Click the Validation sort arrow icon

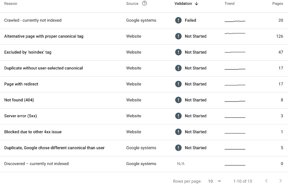pyautogui.click(x=197, y=3)
